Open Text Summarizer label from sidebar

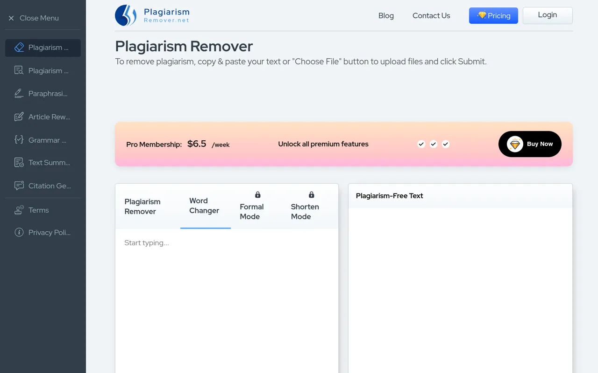[x=49, y=163]
